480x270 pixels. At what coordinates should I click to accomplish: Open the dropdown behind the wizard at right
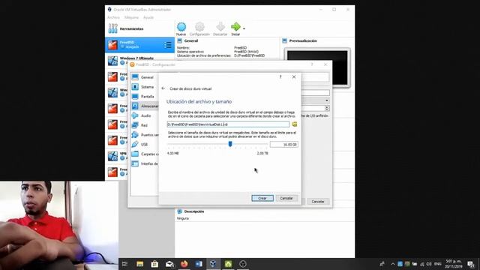[327, 100]
